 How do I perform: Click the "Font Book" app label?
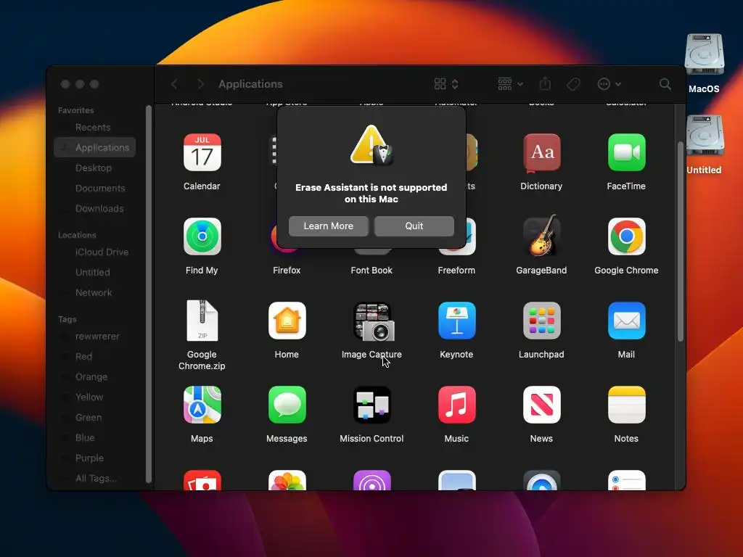[372, 271]
